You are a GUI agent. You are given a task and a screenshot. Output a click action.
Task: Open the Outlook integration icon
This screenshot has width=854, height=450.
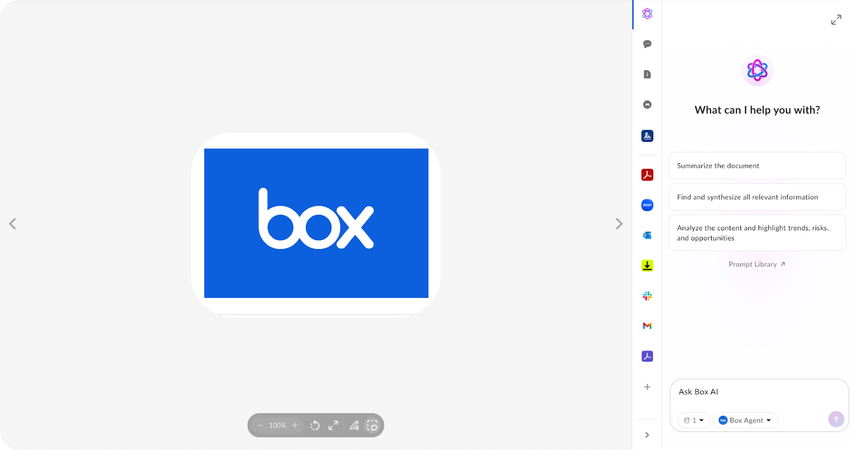[x=647, y=235]
